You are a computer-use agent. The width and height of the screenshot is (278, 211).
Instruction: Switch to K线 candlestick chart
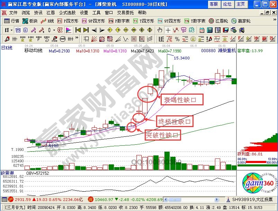47,21
